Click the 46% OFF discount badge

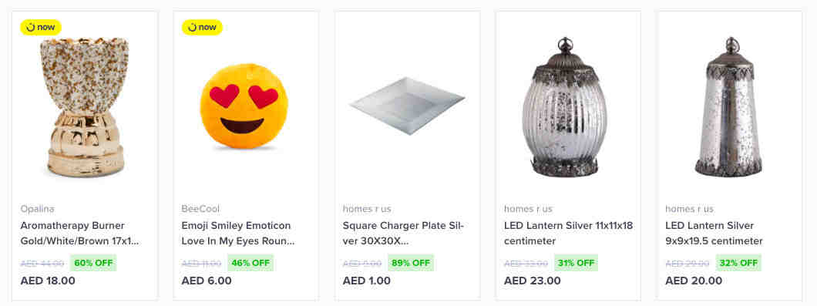[x=250, y=263]
